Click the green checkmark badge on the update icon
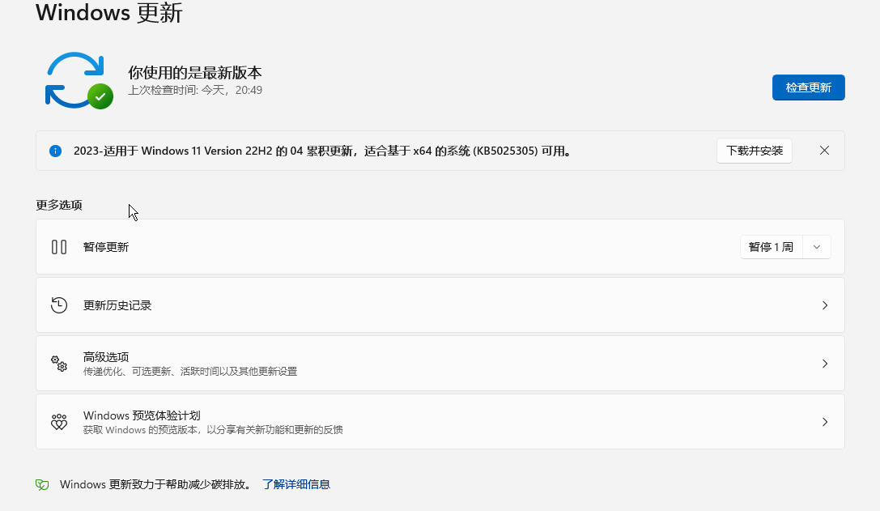The image size is (880, 511). coord(100,97)
